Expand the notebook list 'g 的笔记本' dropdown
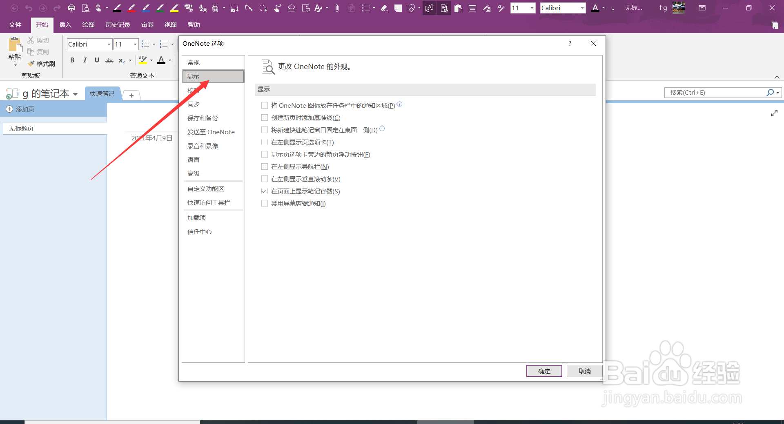Image resolution: width=784 pixels, height=424 pixels. (75, 94)
